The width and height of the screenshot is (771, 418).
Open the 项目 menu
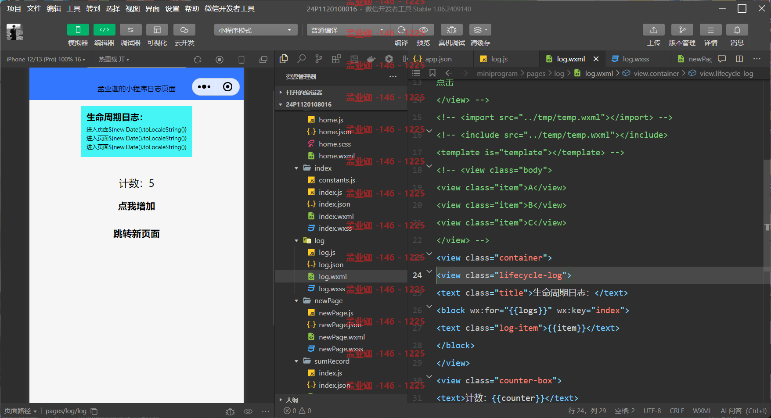click(14, 9)
